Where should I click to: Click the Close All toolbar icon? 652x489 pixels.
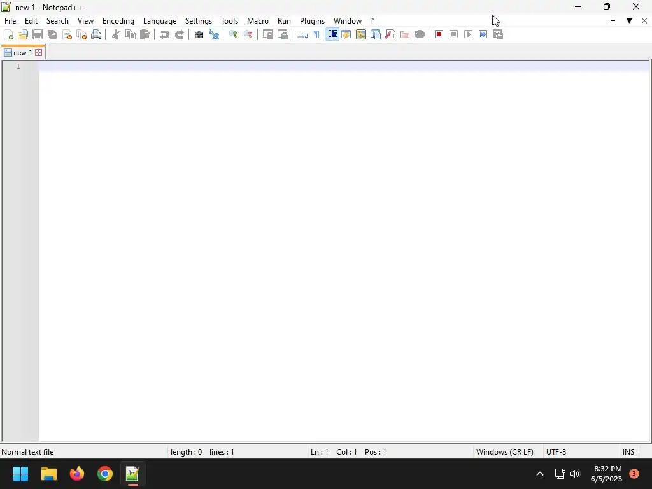click(81, 34)
